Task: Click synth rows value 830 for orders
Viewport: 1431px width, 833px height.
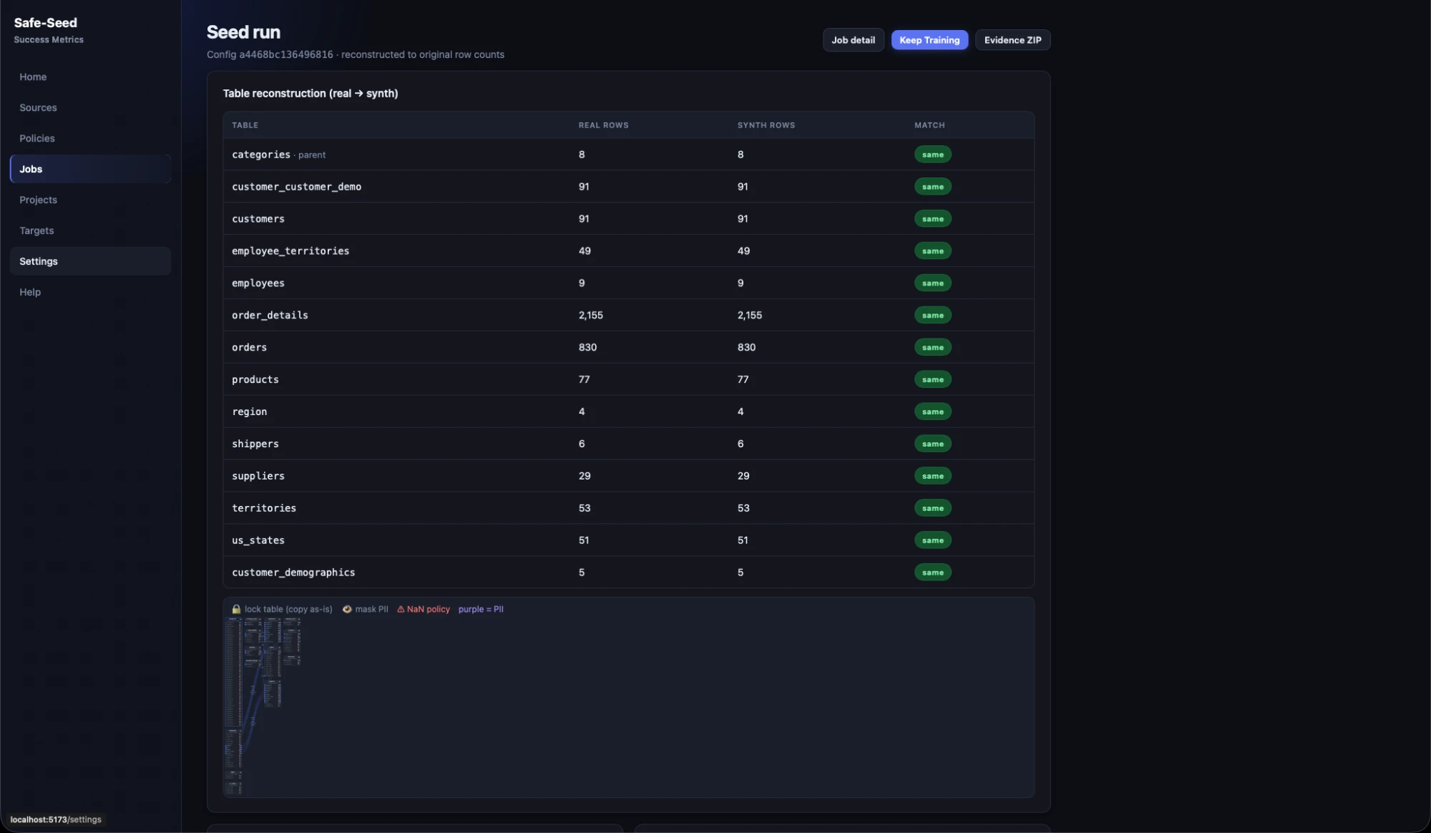Action: click(746, 348)
